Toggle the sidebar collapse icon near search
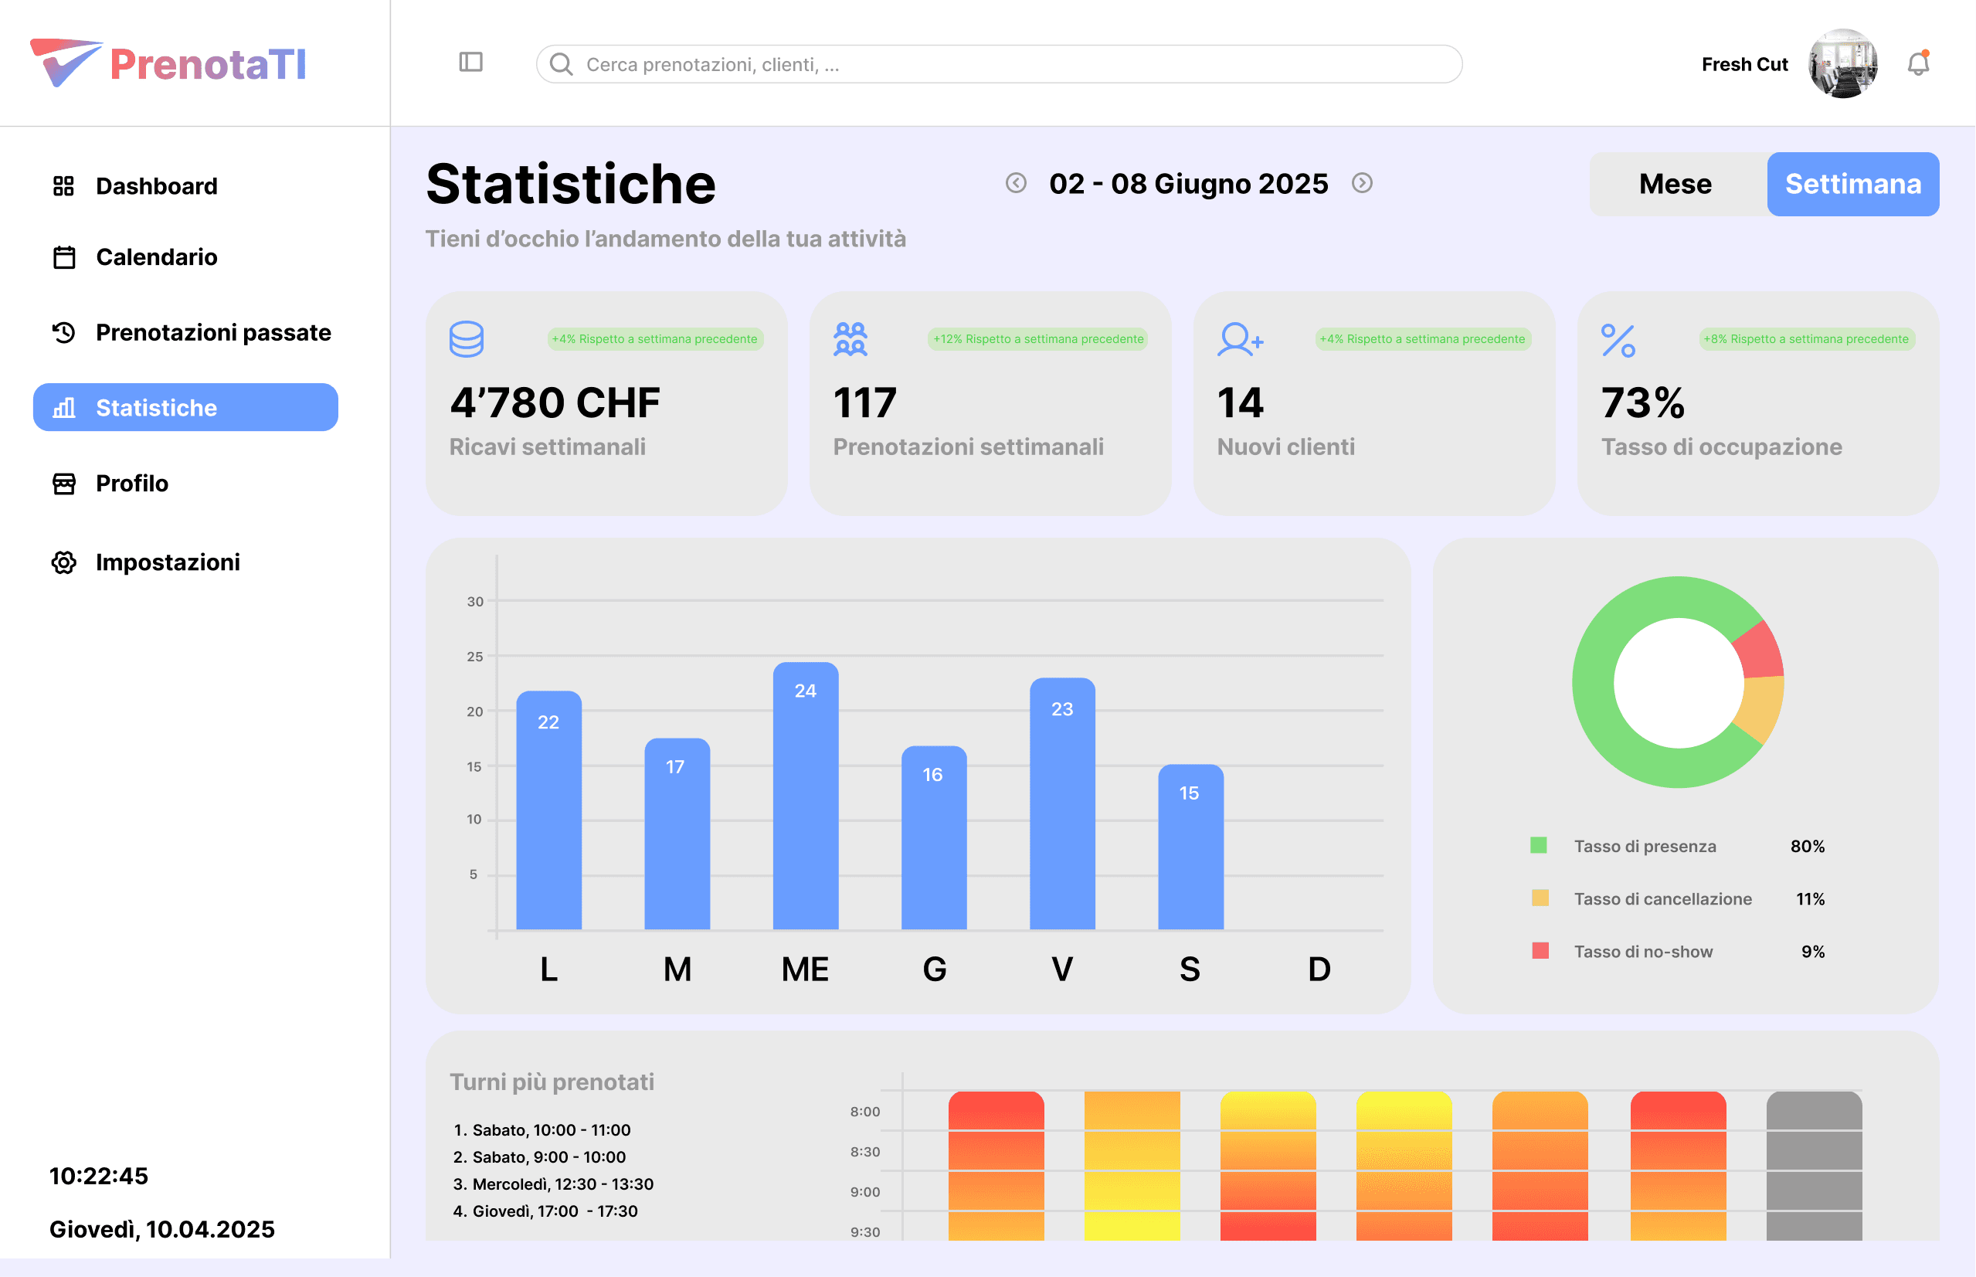Viewport: 1976px width, 1277px height. pos(471,63)
